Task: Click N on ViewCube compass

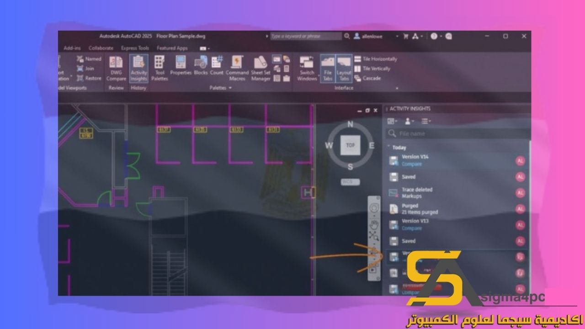Action: click(x=350, y=124)
